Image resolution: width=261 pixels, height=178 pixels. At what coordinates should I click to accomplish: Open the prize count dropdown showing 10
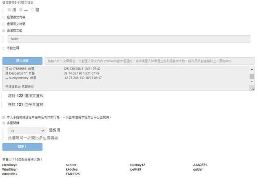click(x=27, y=131)
